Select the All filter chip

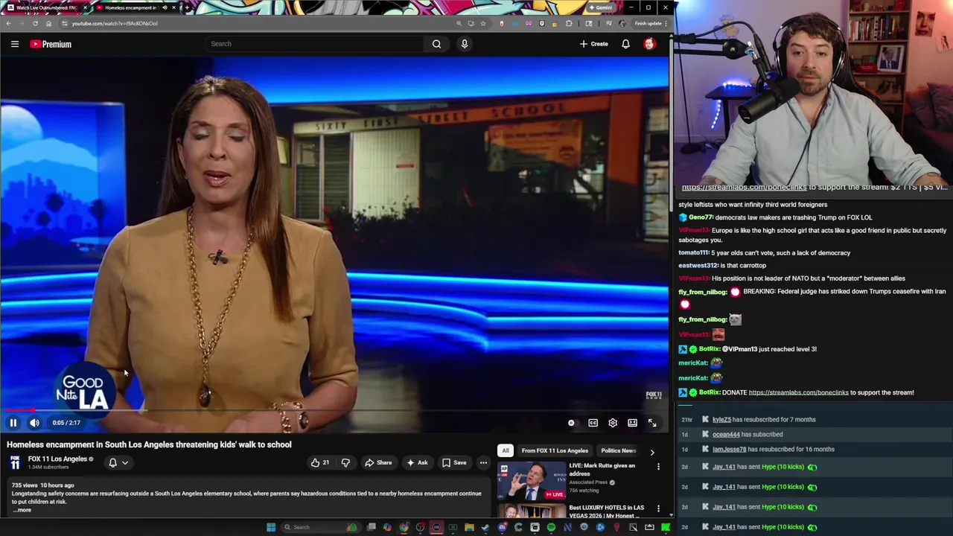(505, 451)
